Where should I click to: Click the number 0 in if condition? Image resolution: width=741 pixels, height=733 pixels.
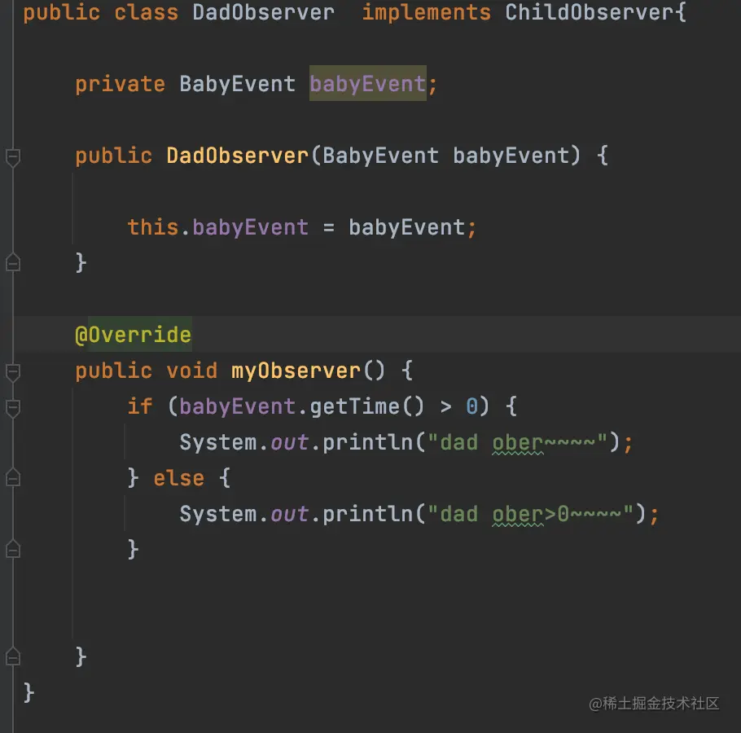coord(471,406)
